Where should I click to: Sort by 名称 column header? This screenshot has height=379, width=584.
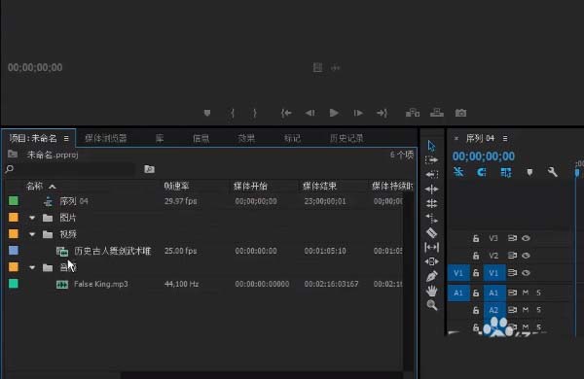coord(35,186)
